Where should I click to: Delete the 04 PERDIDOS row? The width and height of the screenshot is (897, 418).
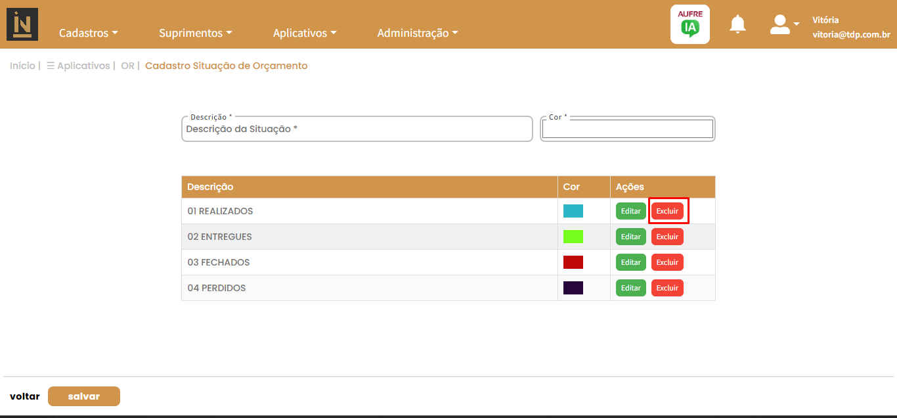click(667, 288)
